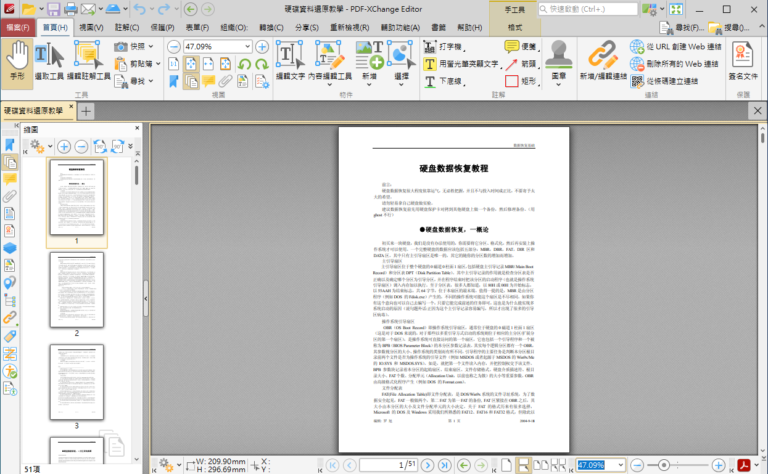
Task: Go to next page in status bar
Action: point(427,465)
